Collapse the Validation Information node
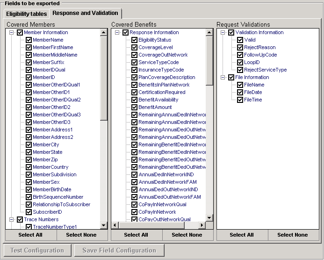Screen dimensions: 324x260 (223, 33)
